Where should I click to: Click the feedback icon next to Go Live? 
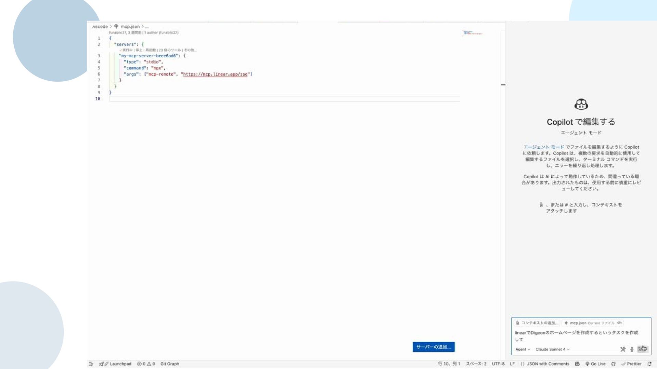click(613, 364)
